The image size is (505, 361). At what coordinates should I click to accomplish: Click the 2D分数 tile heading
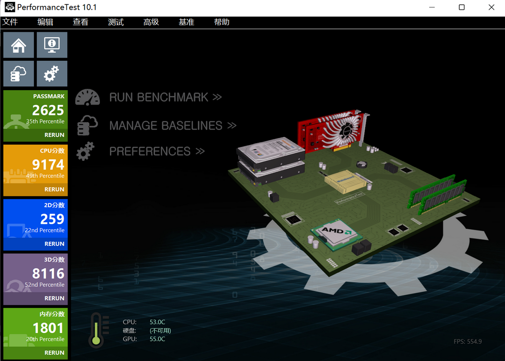[x=54, y=205]
